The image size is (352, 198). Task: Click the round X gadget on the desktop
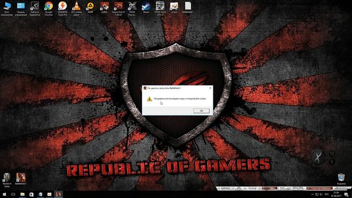(318, 157)
